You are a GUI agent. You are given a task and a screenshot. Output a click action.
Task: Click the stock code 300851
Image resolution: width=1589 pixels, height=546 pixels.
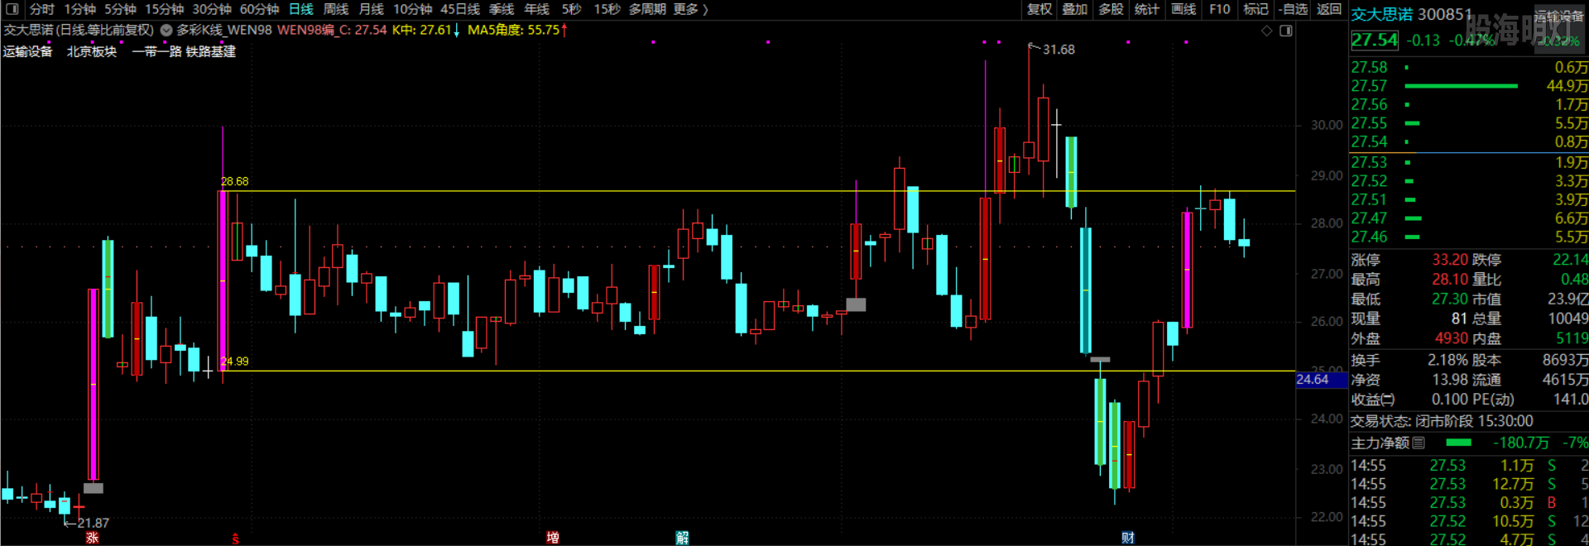click(1445, 14)
